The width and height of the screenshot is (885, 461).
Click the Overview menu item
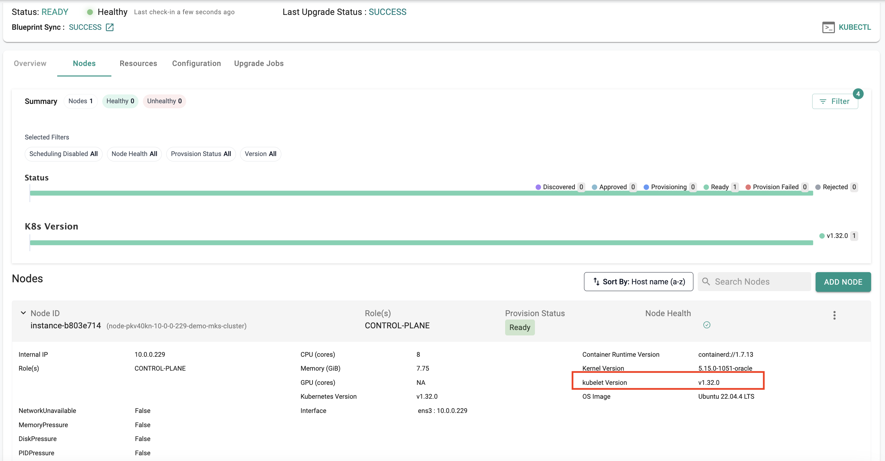pos(30,63)
